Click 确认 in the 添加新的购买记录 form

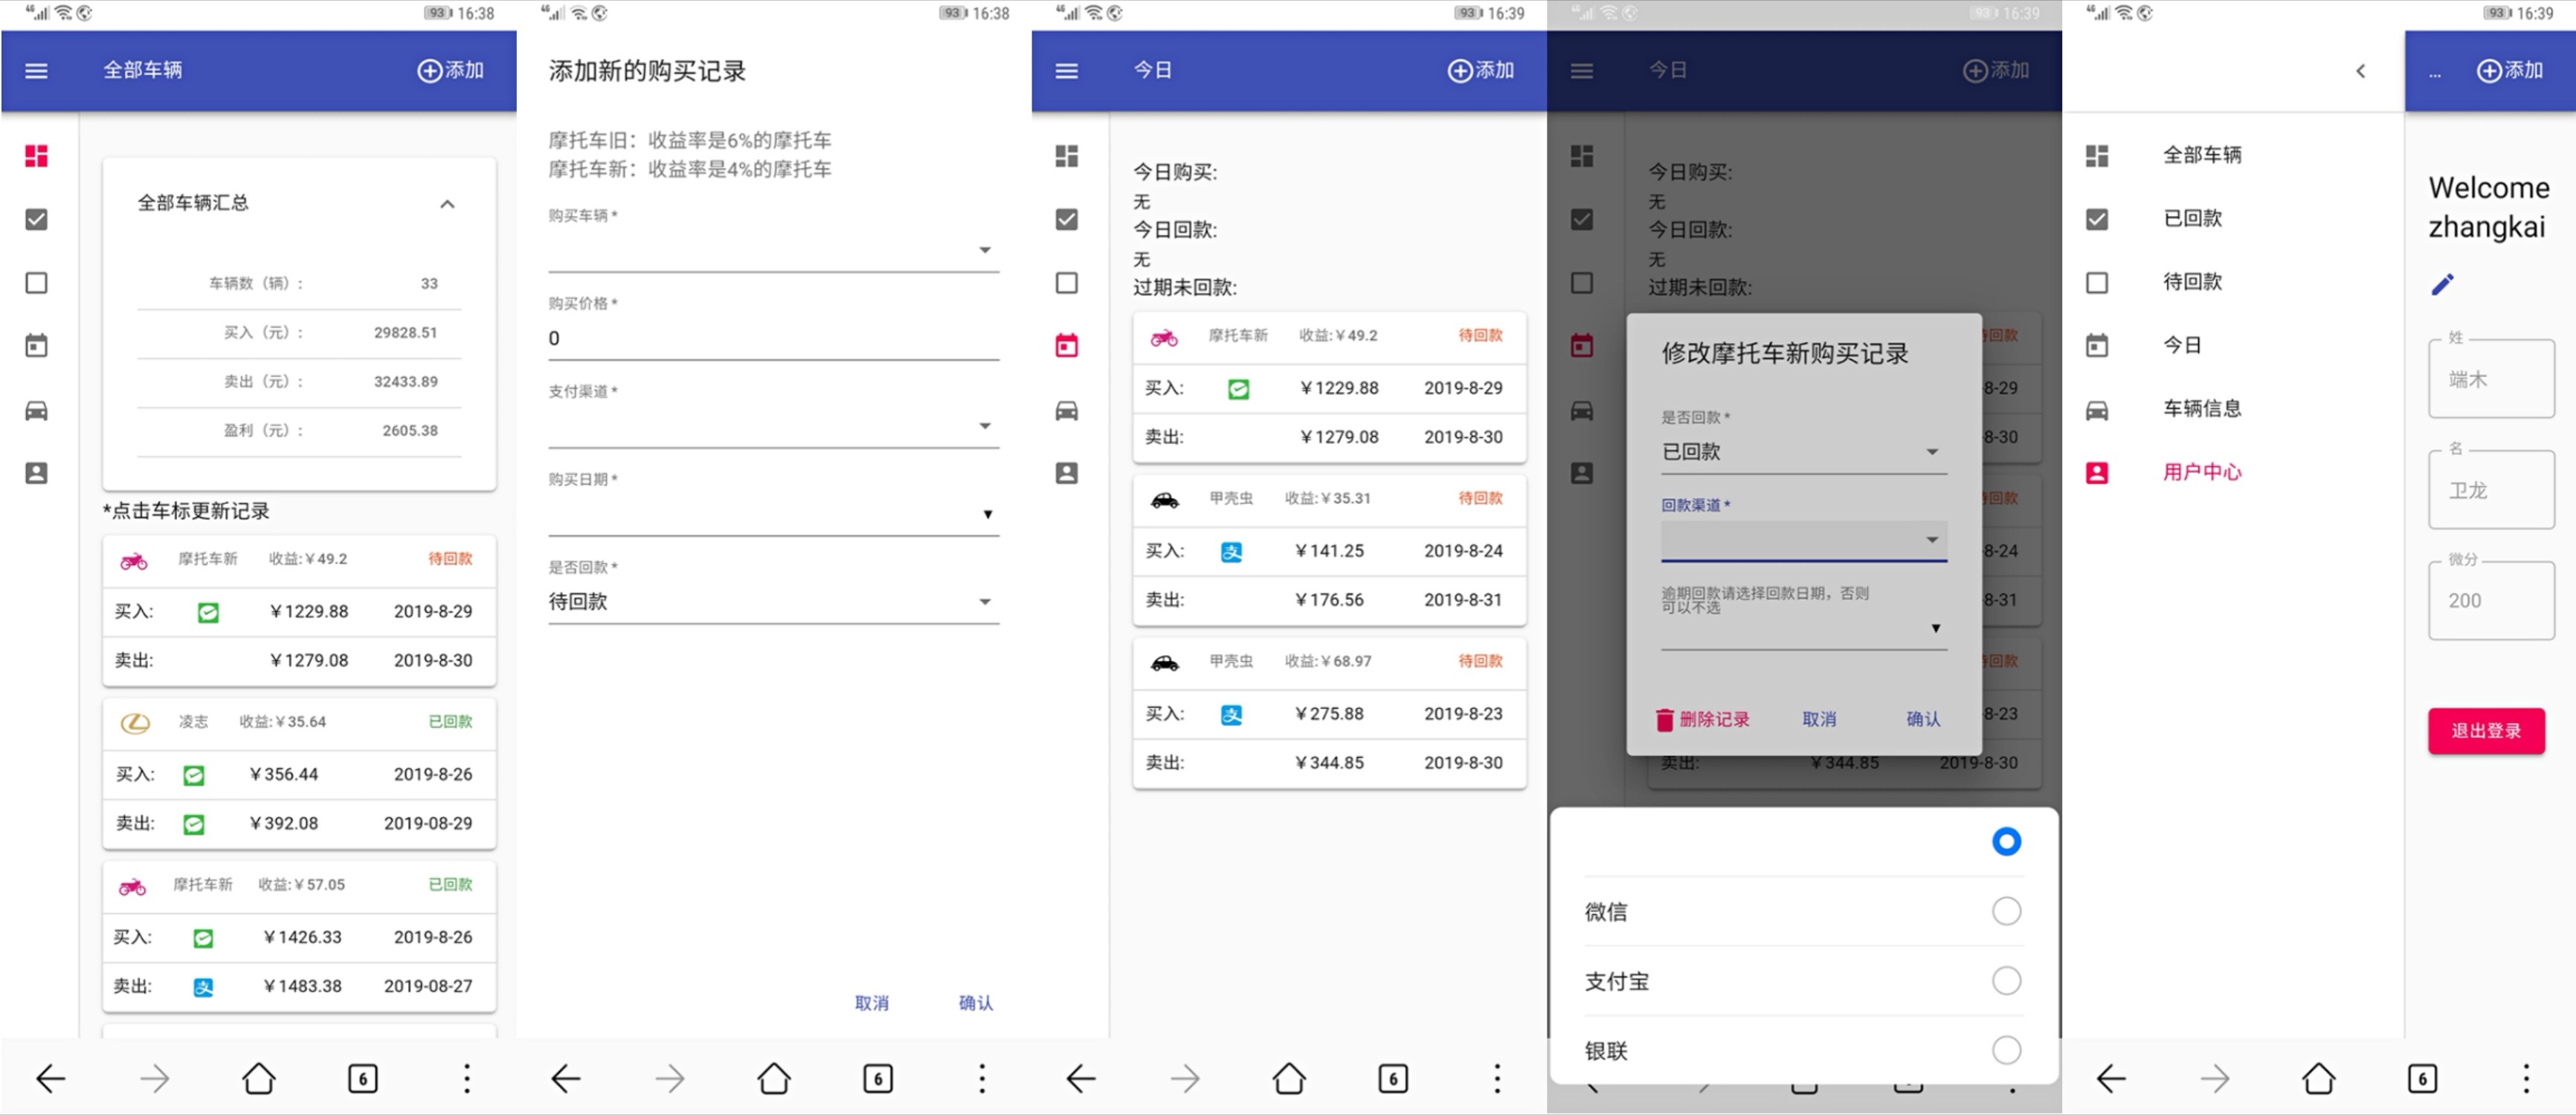(975, 1003)
